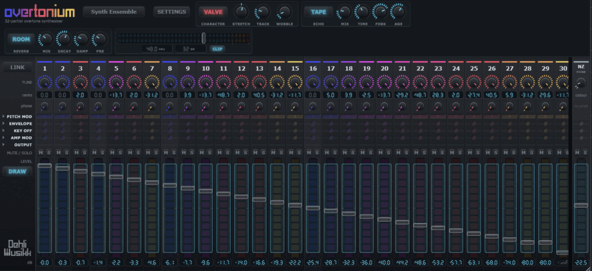Click the phase knob of partial 20
The width and height of the screenshot is (592, 271).
[x=384, y=106]
